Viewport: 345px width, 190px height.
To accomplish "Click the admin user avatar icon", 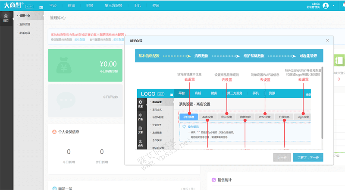I will 325,6.
